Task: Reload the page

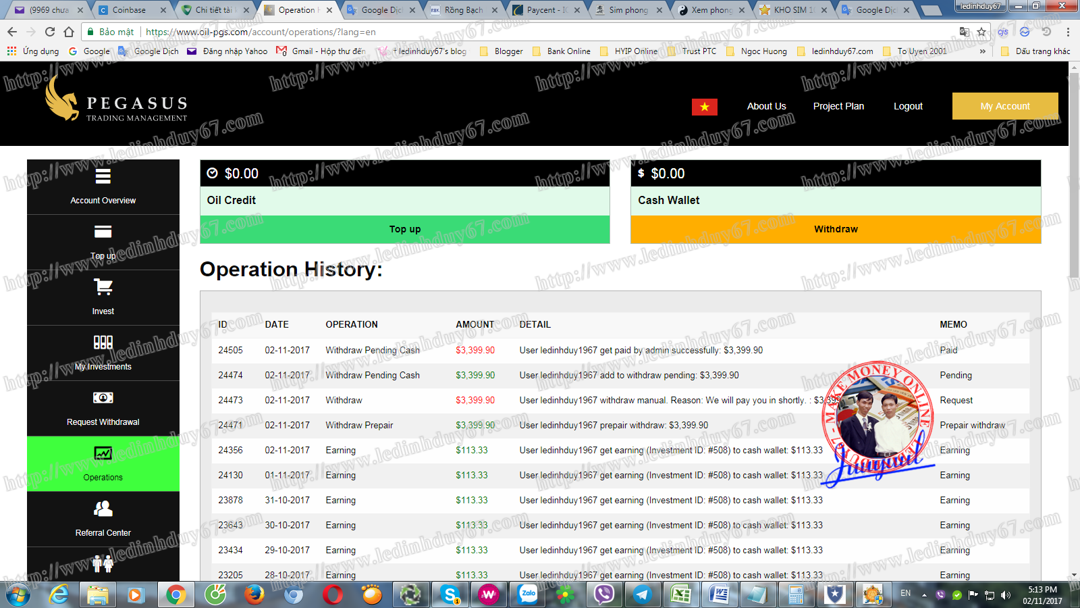Action: click(50, 32)
